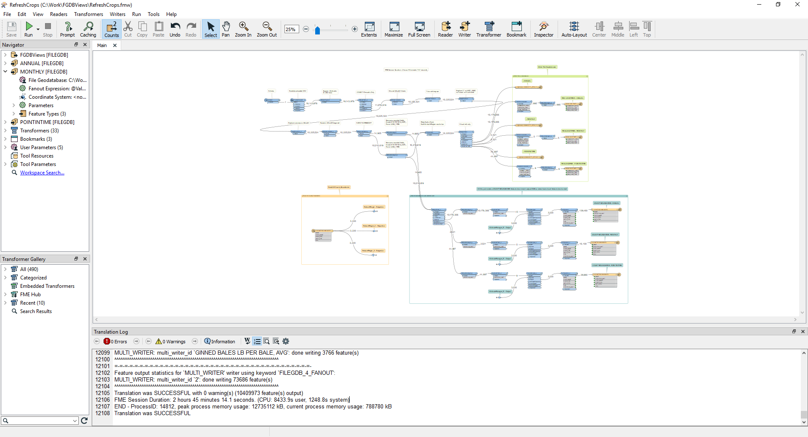The height and width of the screenshot is (437, 808).
Task: Toggle the Information log filter
Action: click(x=220, y=342)
